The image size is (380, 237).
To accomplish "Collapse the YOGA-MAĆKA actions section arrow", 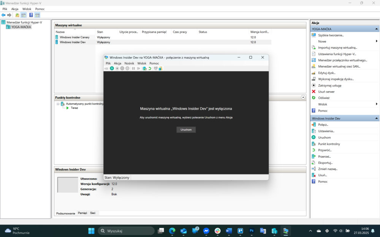I will (376, 29).
